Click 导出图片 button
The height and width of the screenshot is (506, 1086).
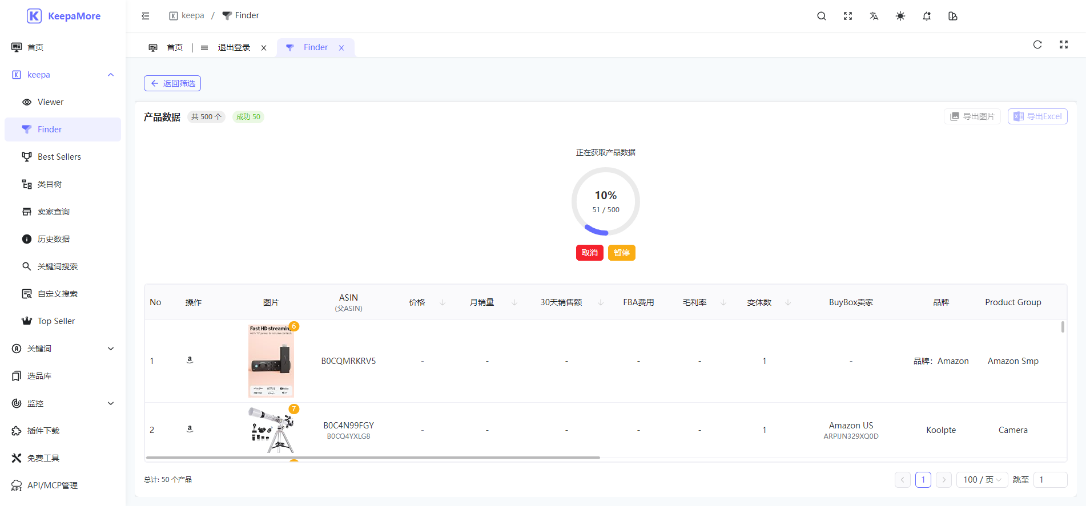(x=972, y=116)
